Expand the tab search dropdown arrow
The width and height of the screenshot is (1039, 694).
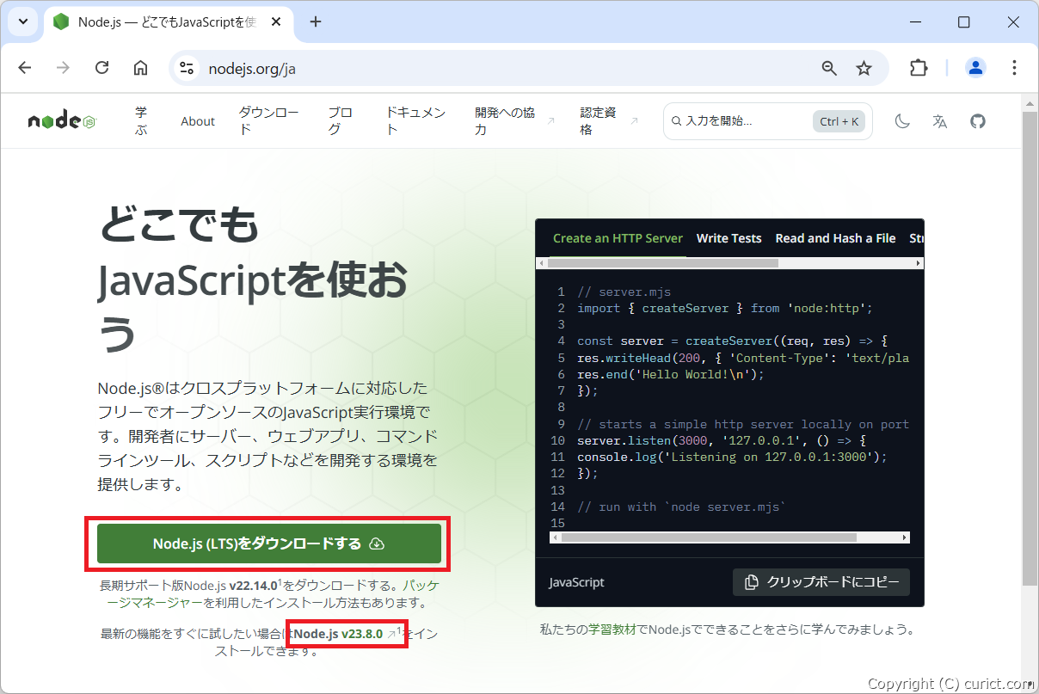click(x=22, y=21)
